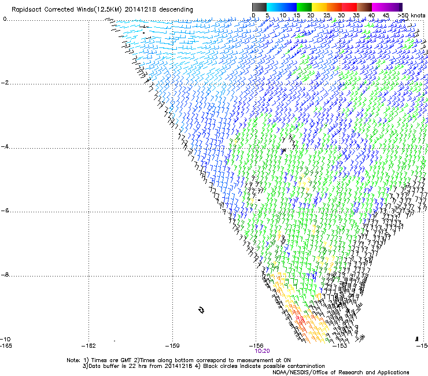Click the legend tick label 10

283,15
